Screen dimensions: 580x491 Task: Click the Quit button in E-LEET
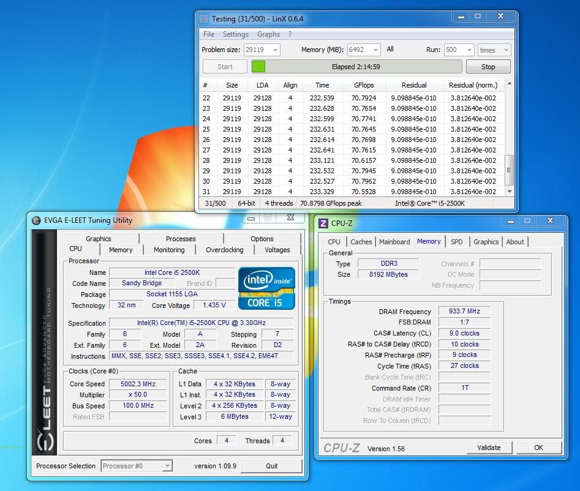[x=271, y=466]
